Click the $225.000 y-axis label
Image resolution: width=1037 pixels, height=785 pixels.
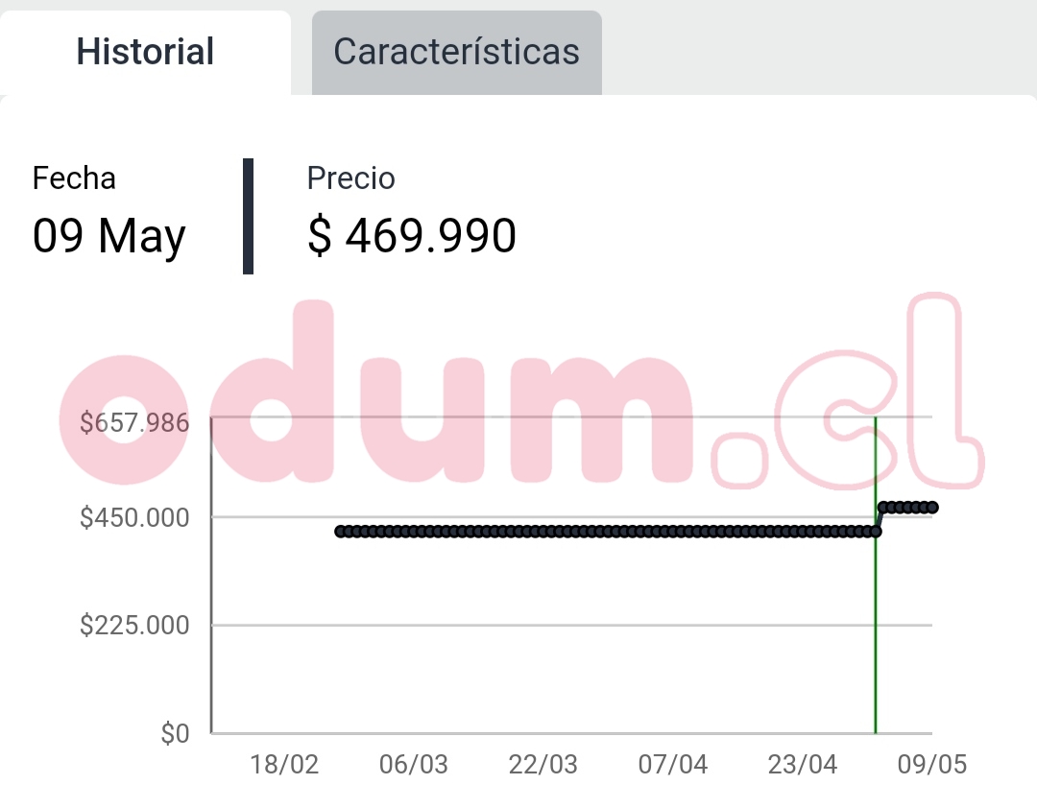(134, 627)
